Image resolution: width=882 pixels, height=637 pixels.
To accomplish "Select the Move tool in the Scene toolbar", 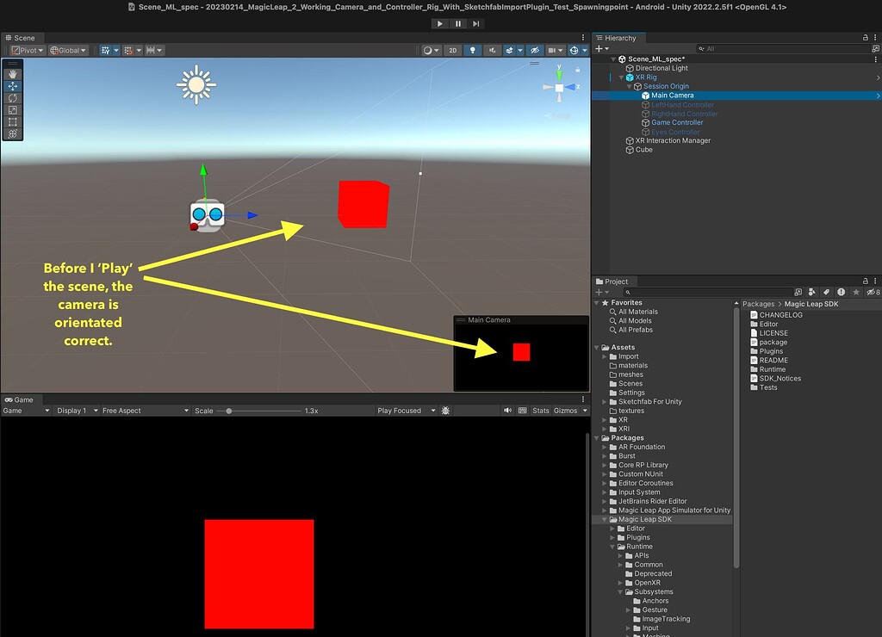I will click(x=11, y=85).
